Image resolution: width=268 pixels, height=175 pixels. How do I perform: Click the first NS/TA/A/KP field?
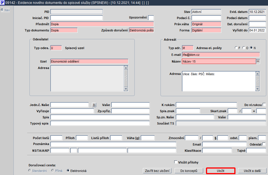pyautogui.click(x=60, y=150)
